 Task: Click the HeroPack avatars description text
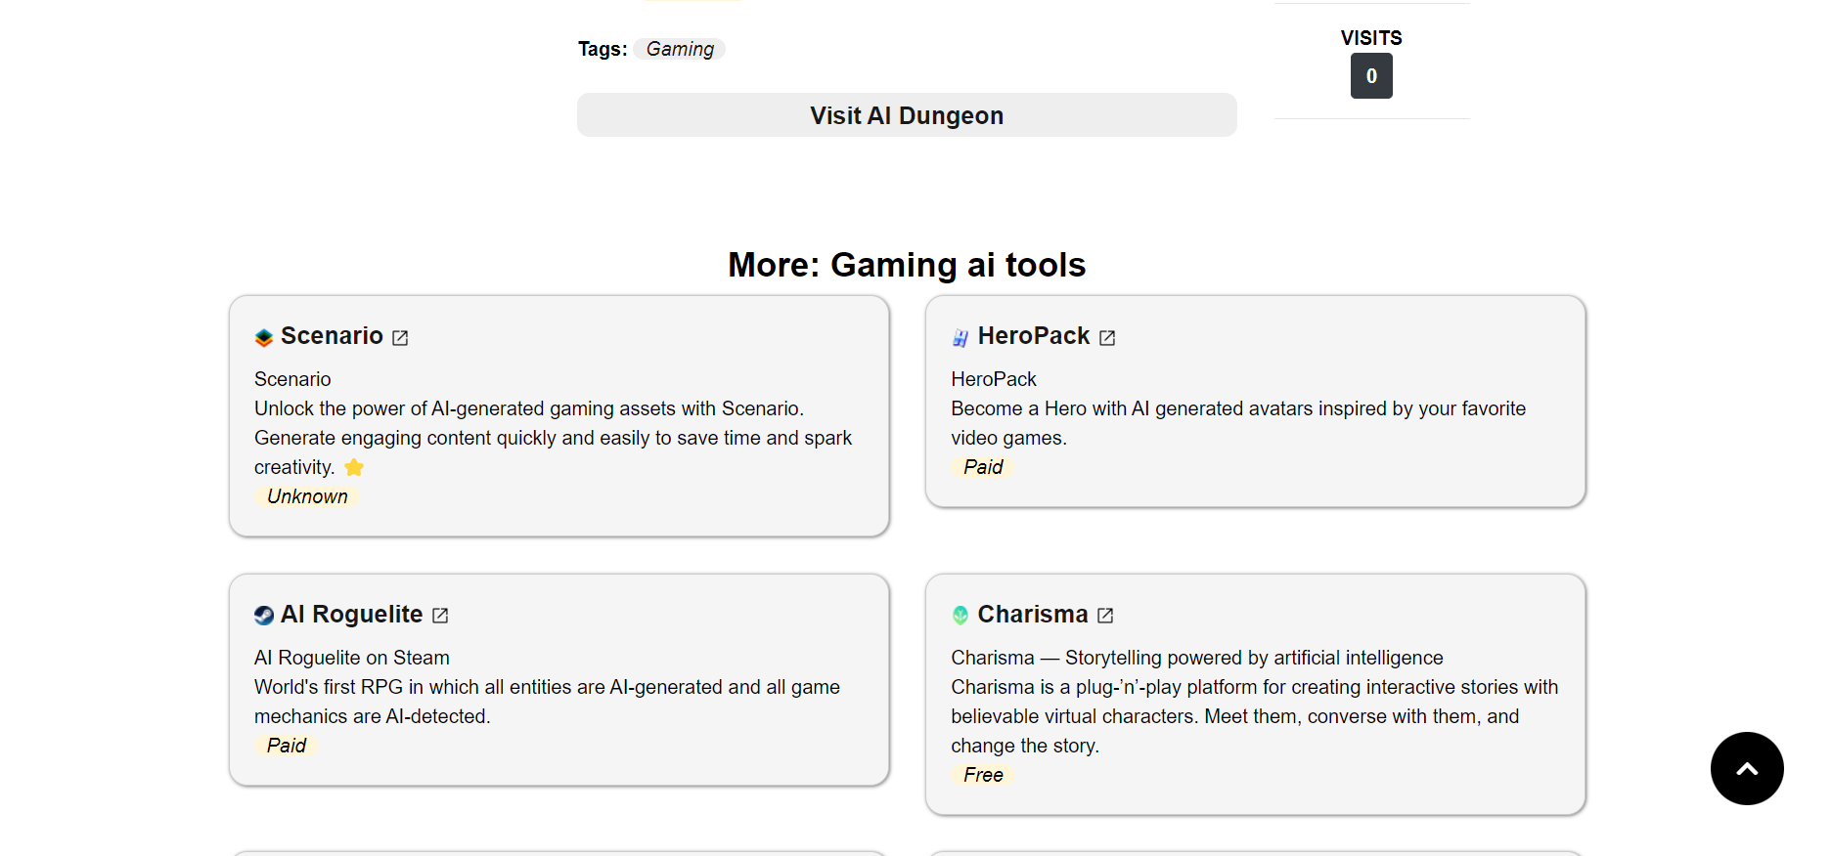(1238, 423)
